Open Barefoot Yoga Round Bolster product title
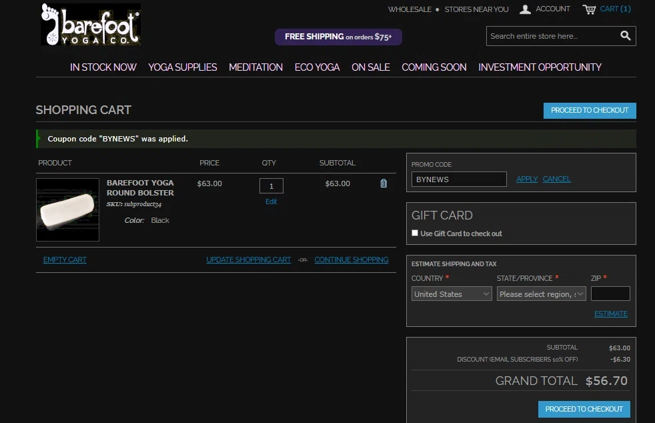The height and width of the screenshot is (423, 655). point(140,187)
